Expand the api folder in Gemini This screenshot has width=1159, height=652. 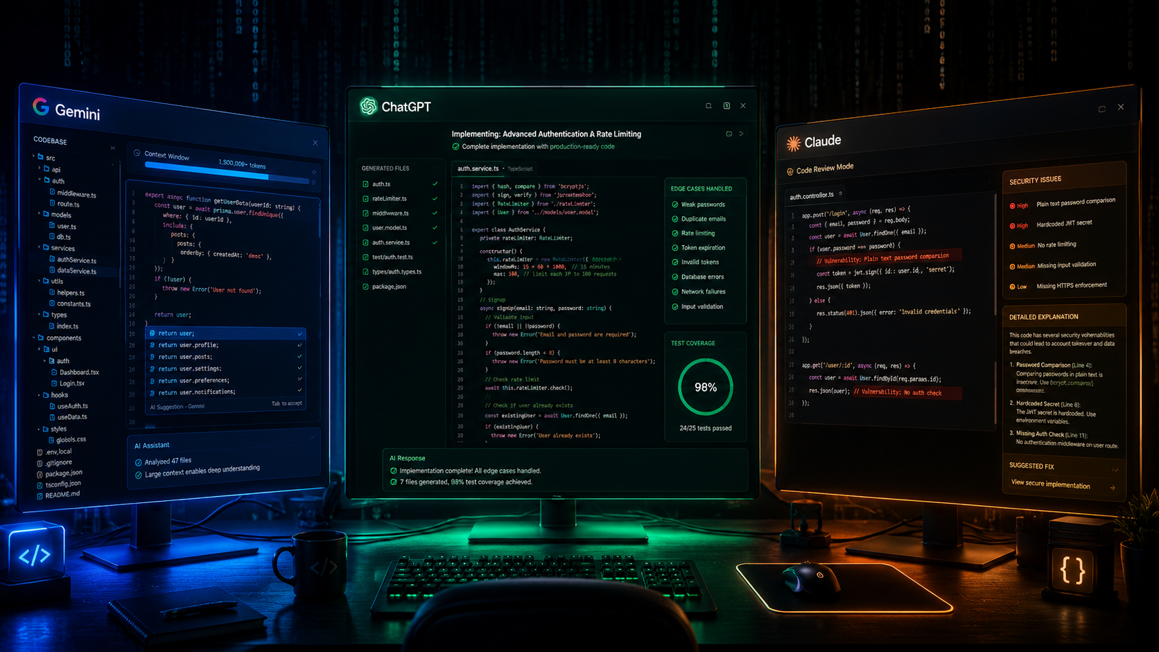click(x=40, y=168)
